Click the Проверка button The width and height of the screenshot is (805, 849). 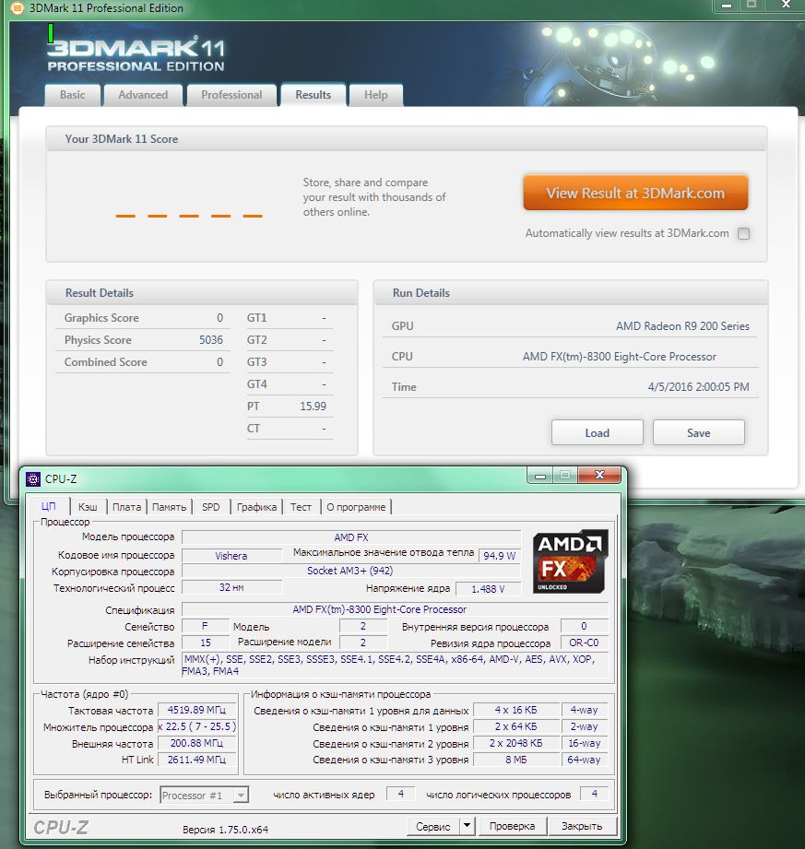point(512,826)
